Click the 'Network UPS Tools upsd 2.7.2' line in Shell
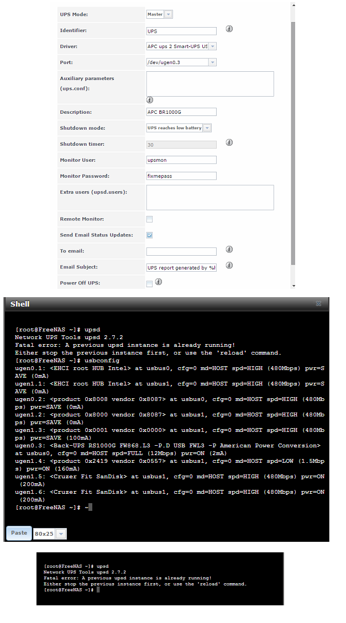This screenshot has height=623, width=346. [x=69, y=337]
